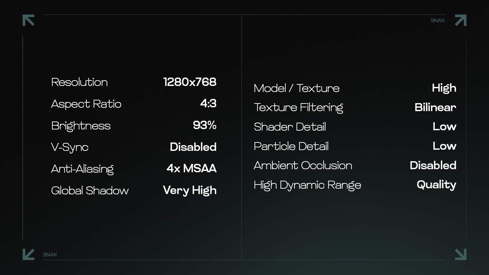Select the Bilinear texture filtering value
The height and width of the screenshot is (275, 489).
pos(436,107)
